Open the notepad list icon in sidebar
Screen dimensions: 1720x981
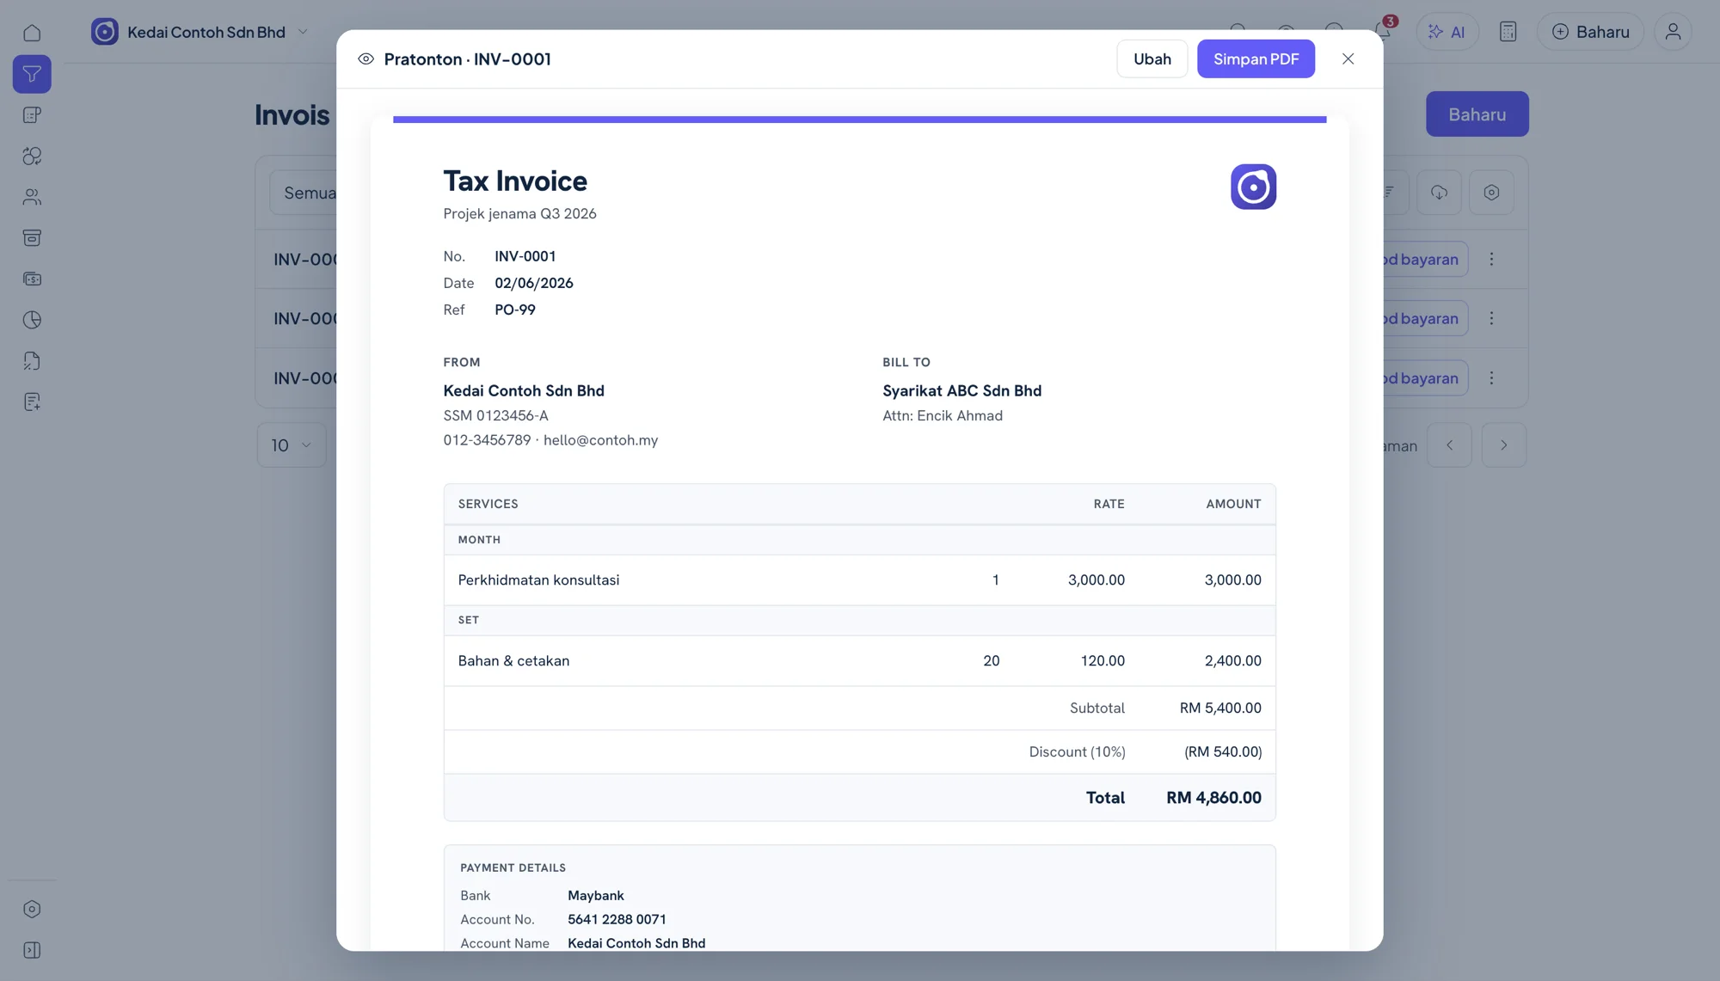(x=32, y=115)
